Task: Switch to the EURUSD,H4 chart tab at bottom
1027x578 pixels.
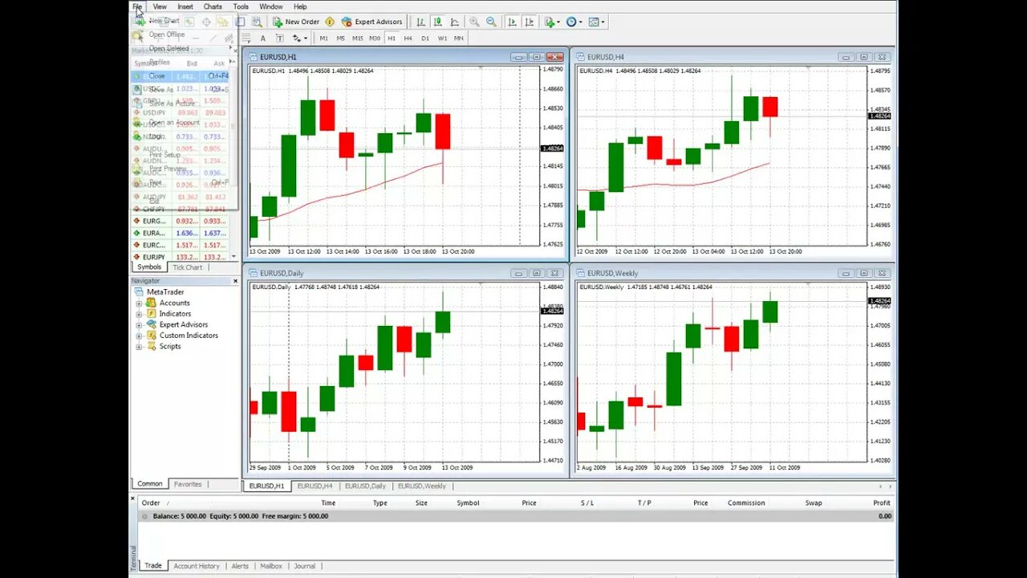Action: coord(315,486)
